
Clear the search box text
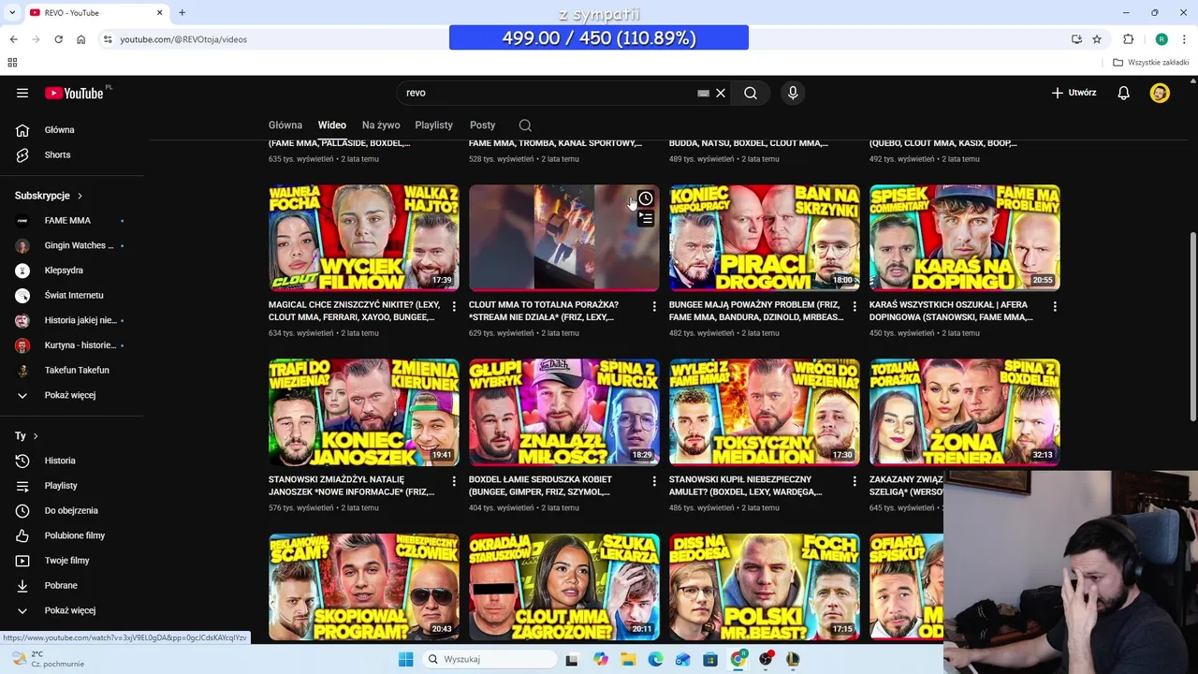tap(721, 93)
